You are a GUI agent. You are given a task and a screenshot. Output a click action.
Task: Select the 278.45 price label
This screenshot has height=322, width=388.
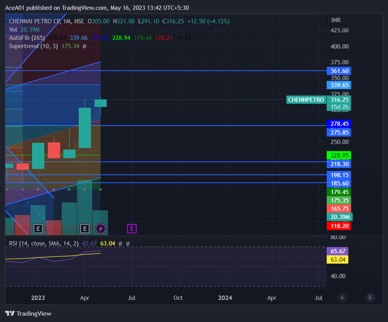(339, 124)
